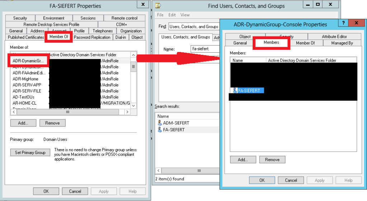Select the ADR-FAAdminEdi... group row
Viewport: 367px width, 201px height.
click(x=29, y=73)
